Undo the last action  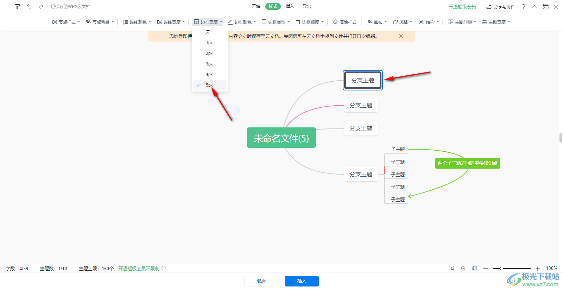click(x=29, y=6)
